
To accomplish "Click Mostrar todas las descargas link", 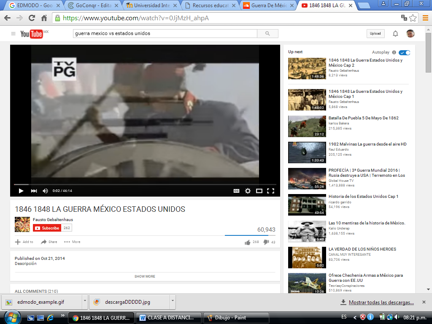I will click(381, 302).
